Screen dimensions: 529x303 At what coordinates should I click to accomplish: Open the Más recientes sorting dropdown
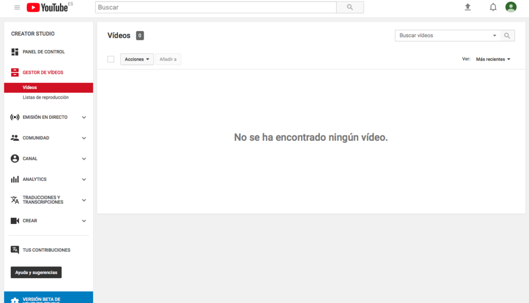coord(492,59)
